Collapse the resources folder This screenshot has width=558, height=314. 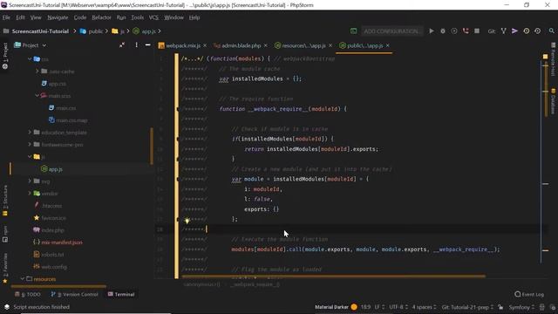[23, 279]
